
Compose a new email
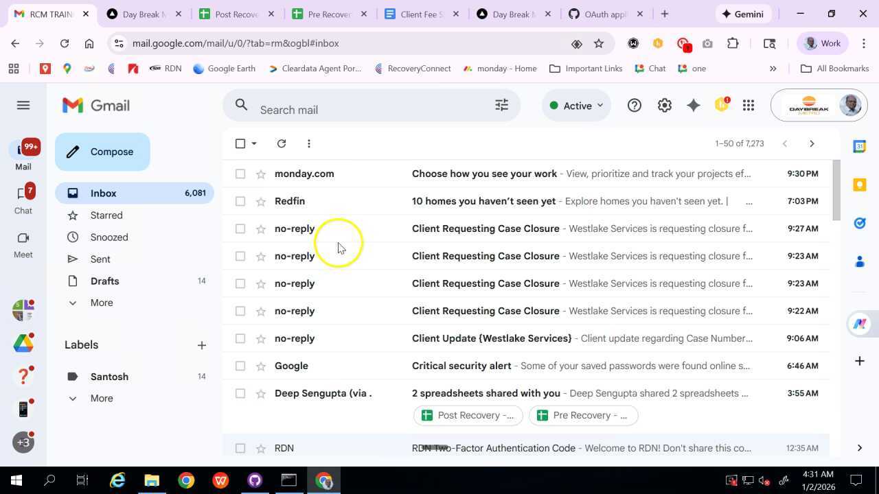[x=102, y=152]
